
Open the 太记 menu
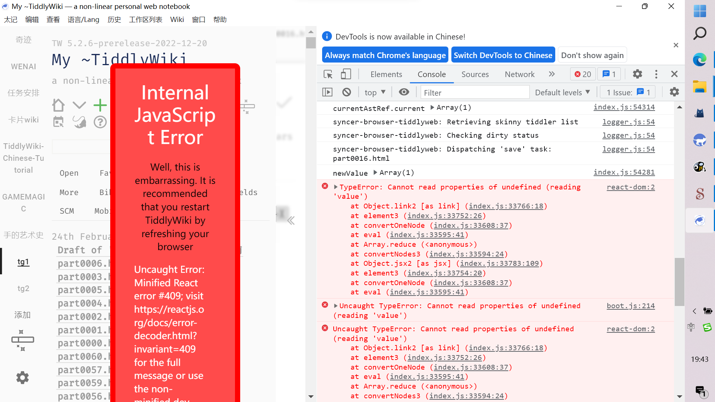pyautogui.click(x=11, y=20)
